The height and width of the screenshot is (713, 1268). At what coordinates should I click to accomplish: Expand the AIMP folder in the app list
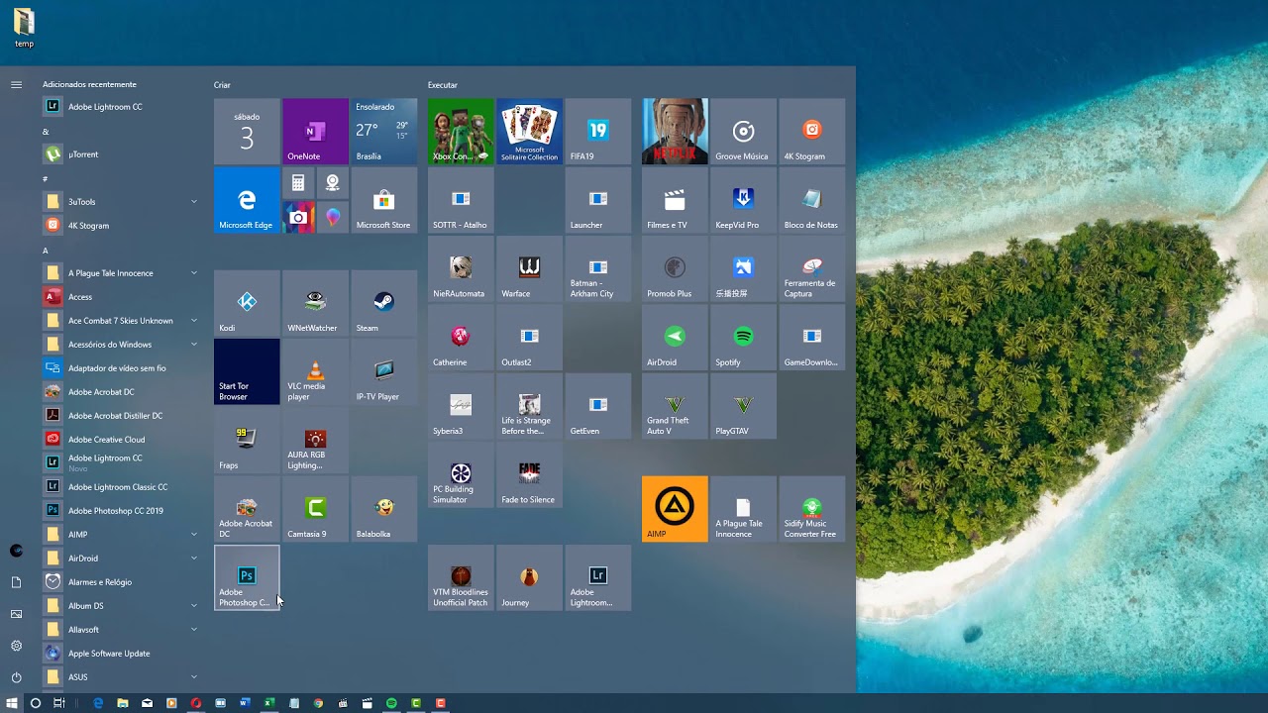(194, 535)
